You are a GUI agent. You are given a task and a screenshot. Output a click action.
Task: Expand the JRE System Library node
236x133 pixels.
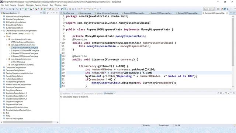(4, 34)
